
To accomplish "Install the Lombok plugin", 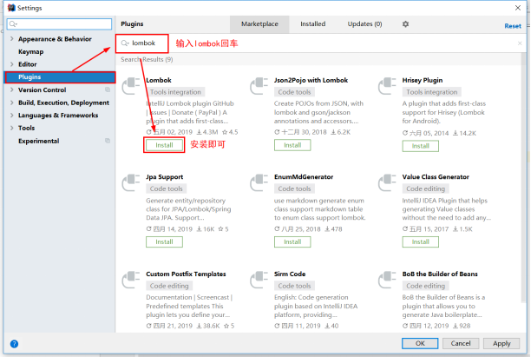I will click(164, 145).
